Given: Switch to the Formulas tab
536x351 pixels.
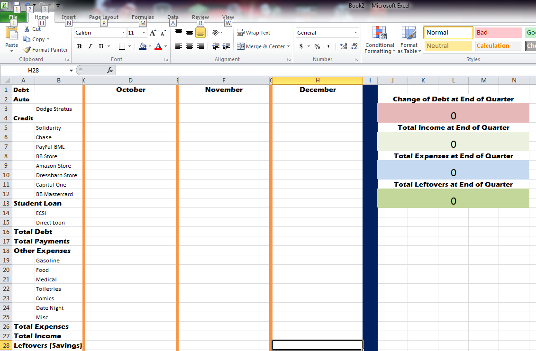Looking at the screenshot, I should 143,17.
